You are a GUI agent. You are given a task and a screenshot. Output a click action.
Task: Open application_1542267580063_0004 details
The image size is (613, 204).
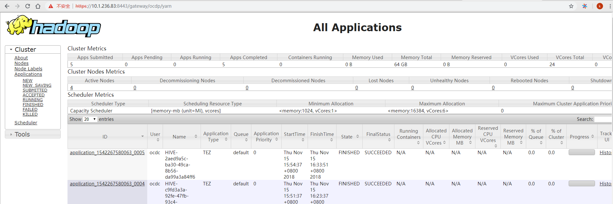[107, 184]
